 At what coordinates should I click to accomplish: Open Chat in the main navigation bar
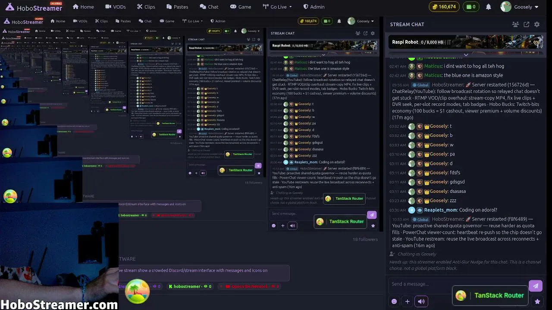(209, 7)
